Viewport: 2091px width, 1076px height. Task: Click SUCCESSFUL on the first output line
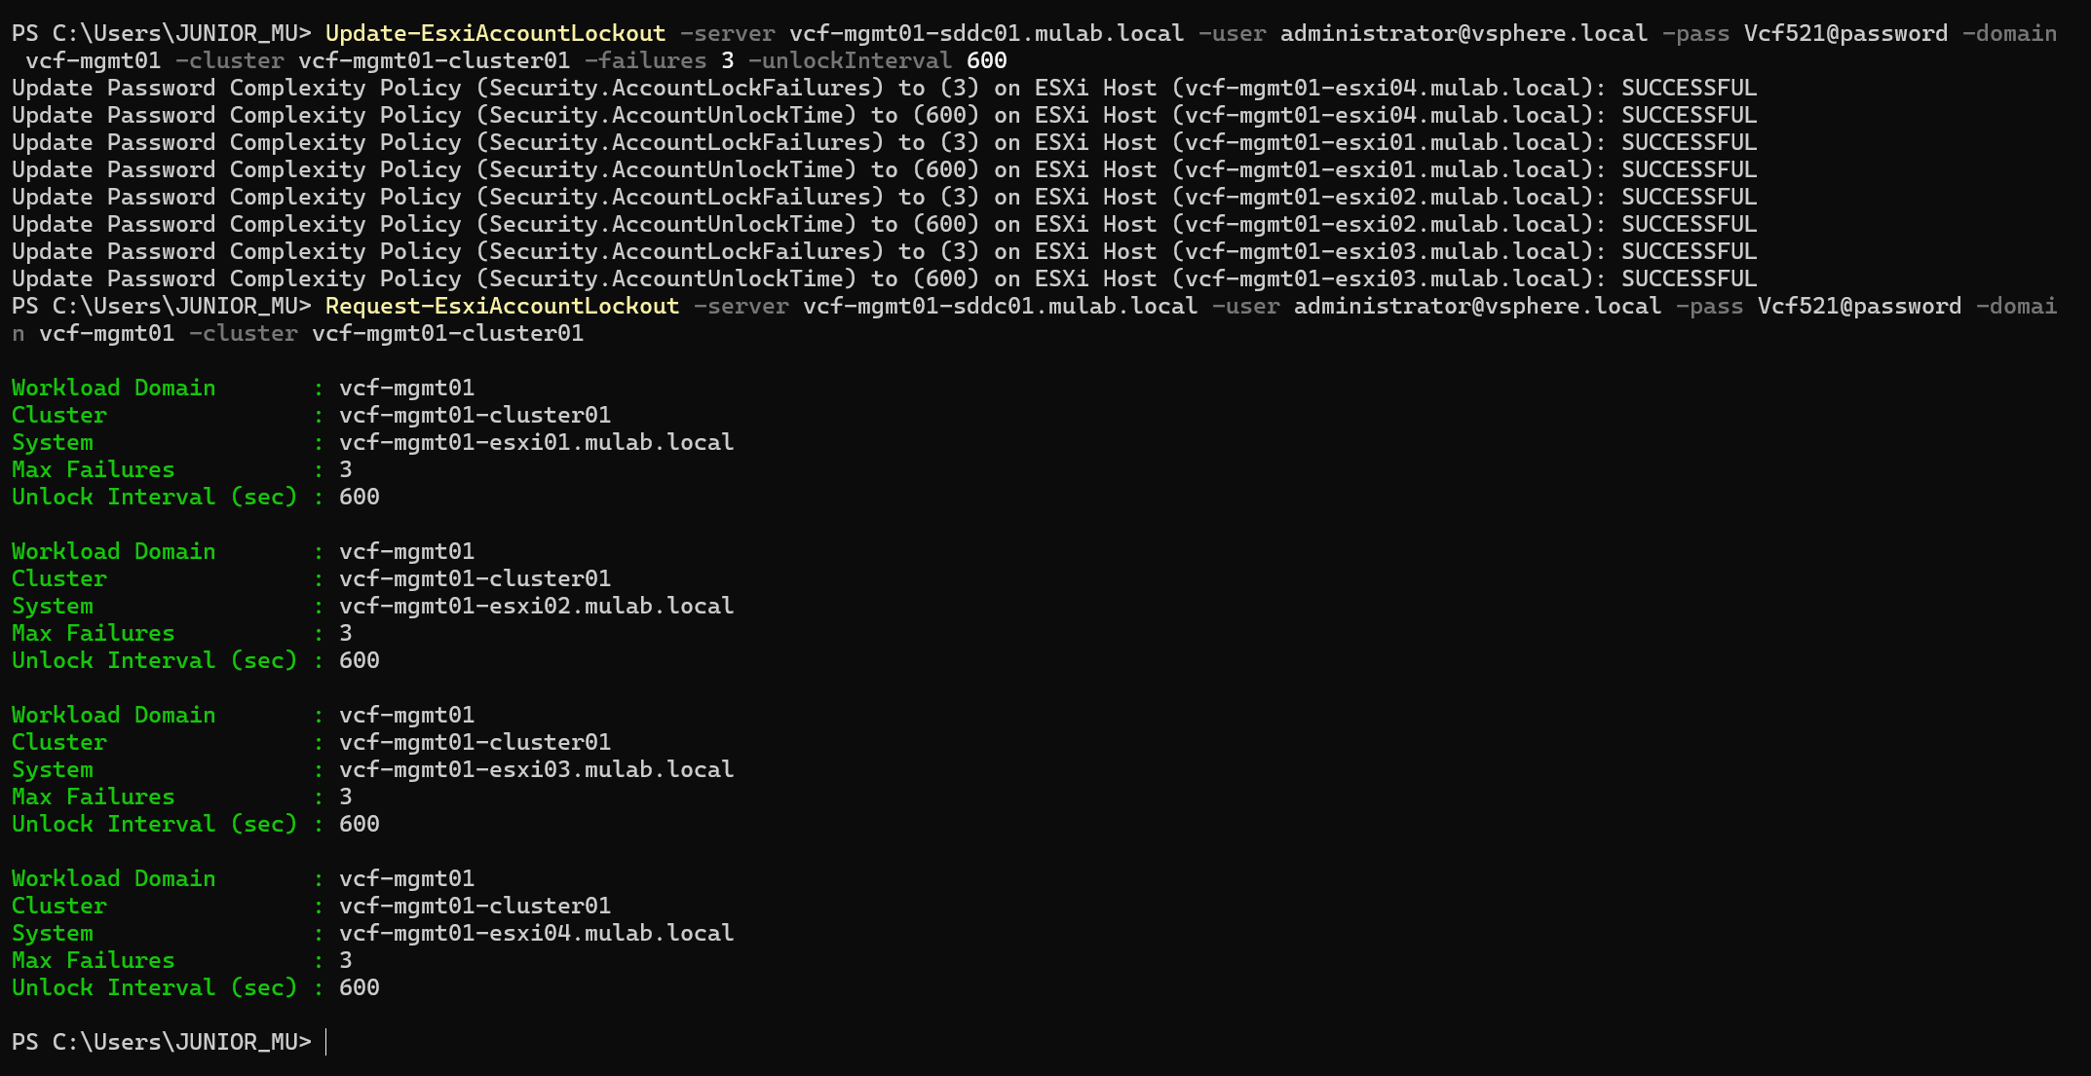1689,88
